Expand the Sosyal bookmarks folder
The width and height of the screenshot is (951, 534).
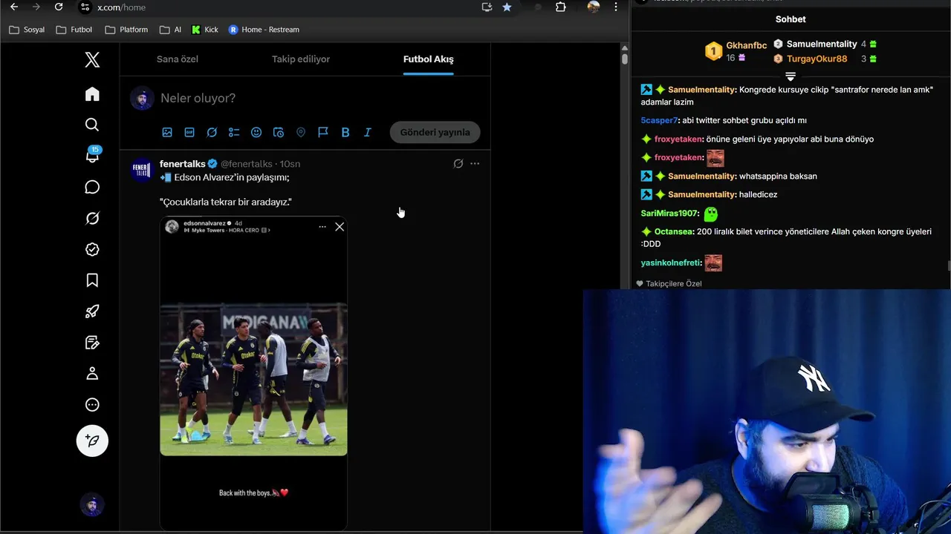[x=27, y=30]
